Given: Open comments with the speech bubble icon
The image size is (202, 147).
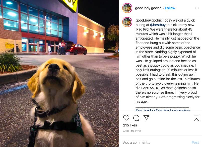Looking at the screenshot, I should point(136,118).
